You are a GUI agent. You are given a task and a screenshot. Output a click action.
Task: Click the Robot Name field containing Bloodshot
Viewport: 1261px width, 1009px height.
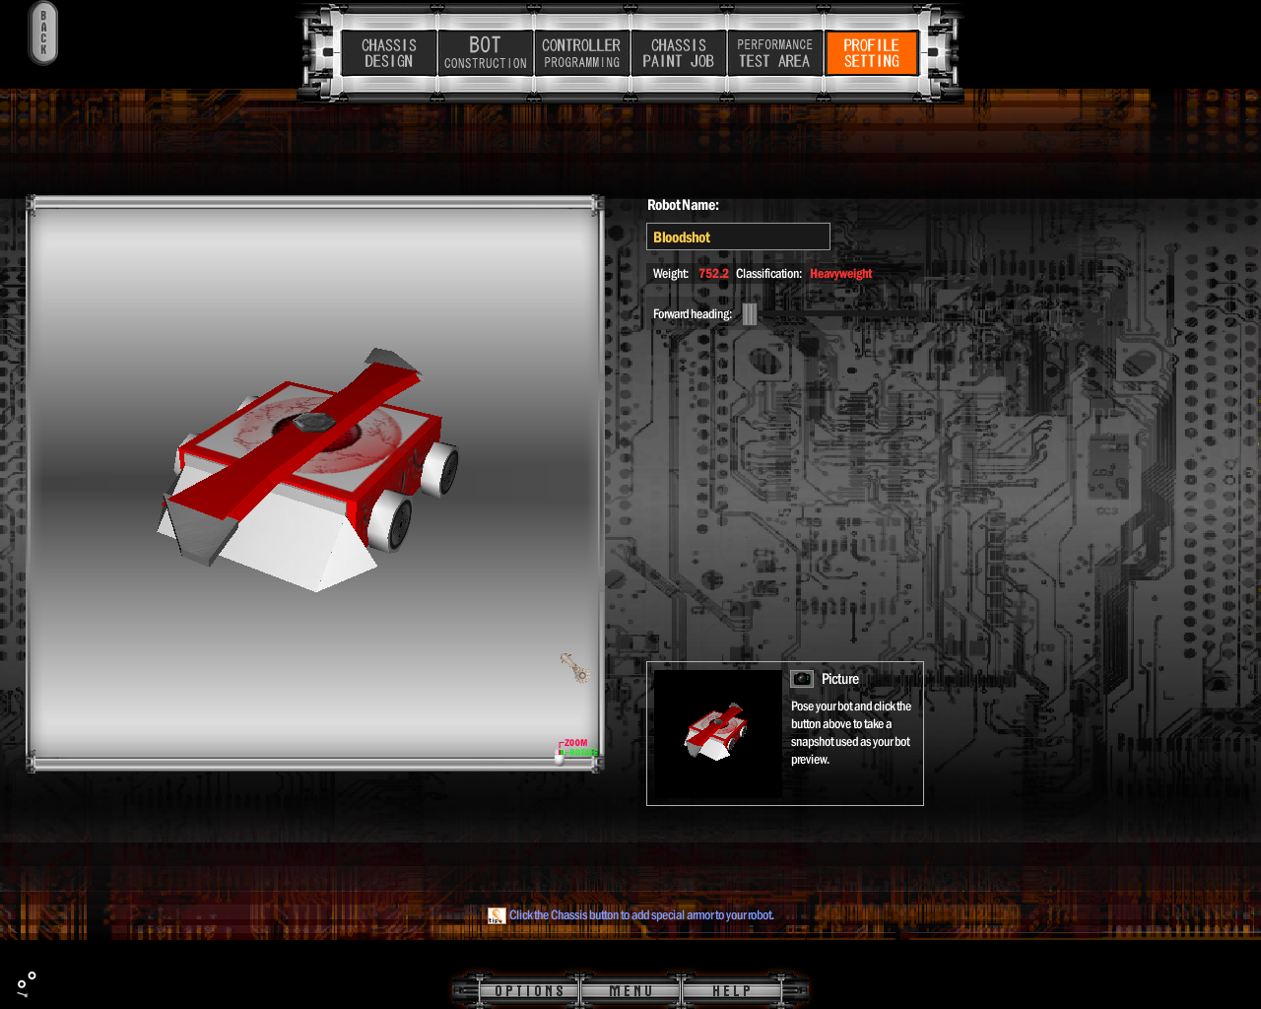pyautogui.click(x=738, y=237)
